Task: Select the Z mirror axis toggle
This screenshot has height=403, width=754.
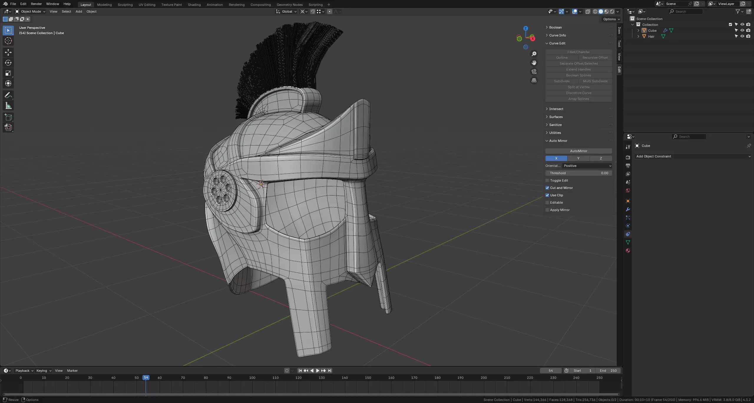Action: 601,158
